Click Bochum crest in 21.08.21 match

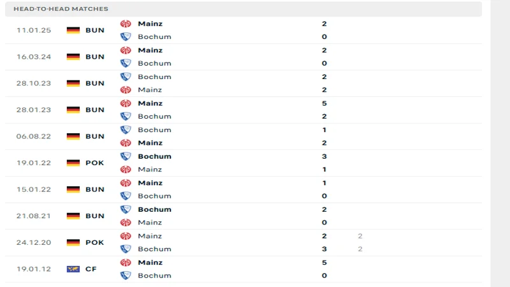(x=126, y=209)
